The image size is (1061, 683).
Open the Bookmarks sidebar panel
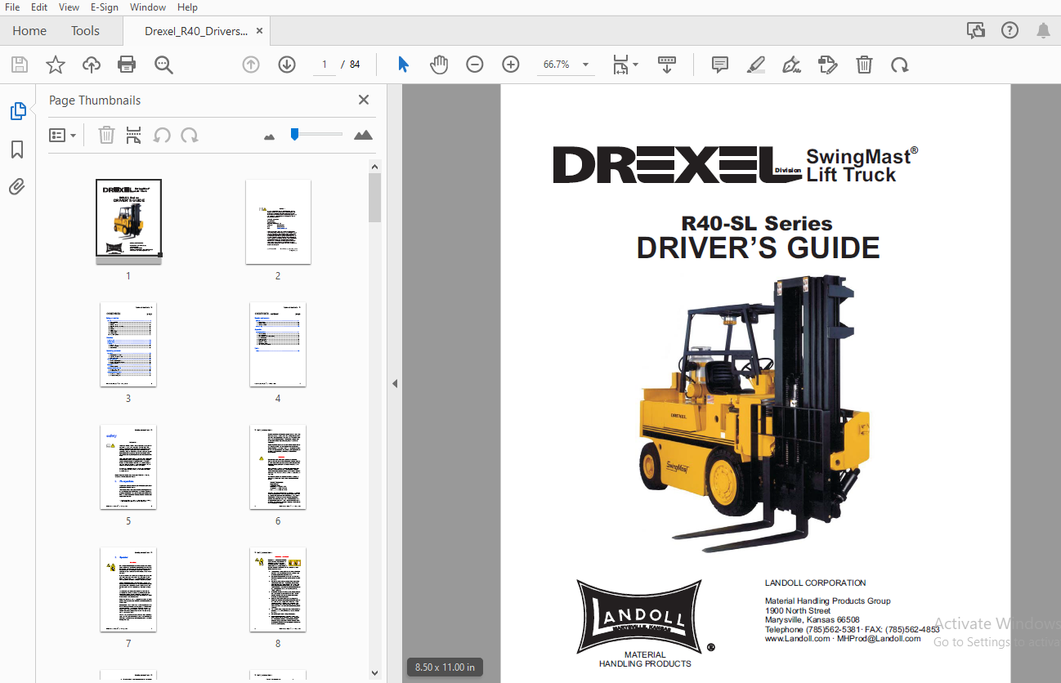click(x=17, y=150)
